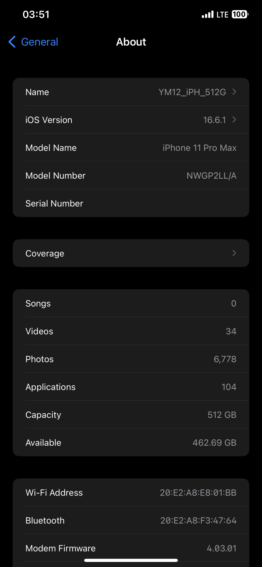Tap the clock in status bar
The height and width of the screenshot is (567, 262).
[x=36, y=14]
